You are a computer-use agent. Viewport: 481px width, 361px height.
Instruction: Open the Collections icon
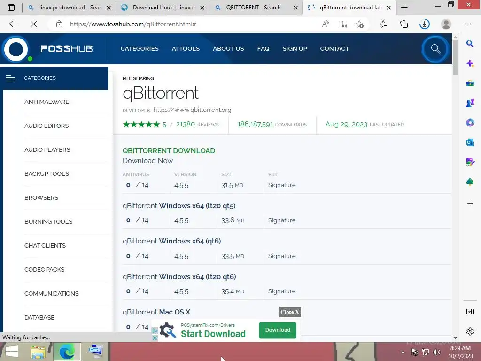click(404, 24)
